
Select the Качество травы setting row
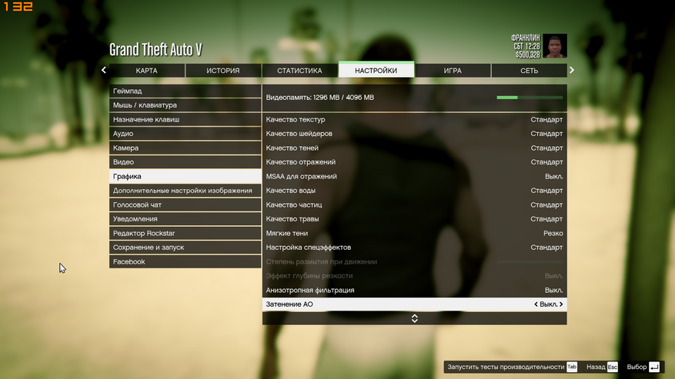tap(415, 218)
